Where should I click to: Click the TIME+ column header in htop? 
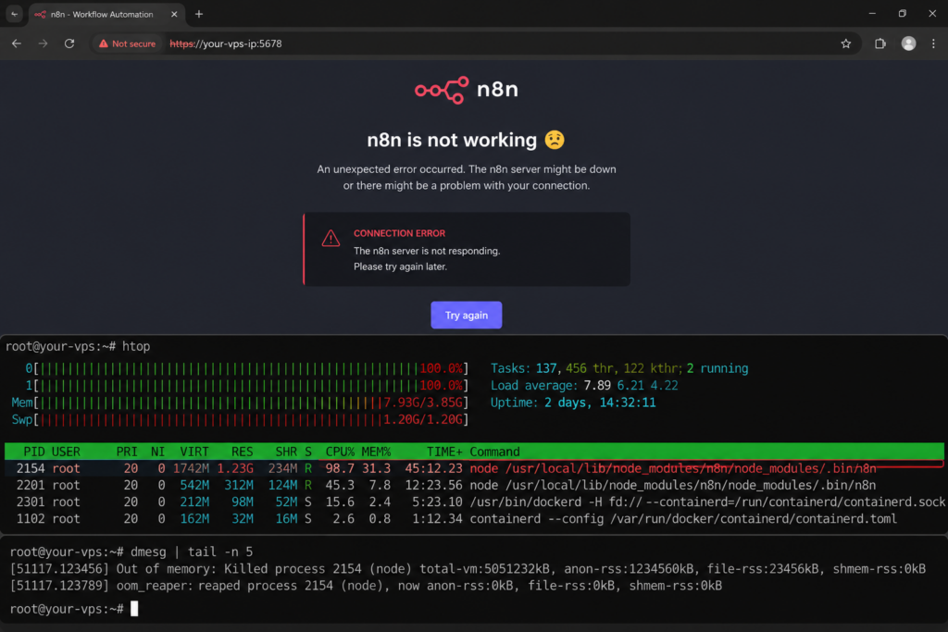click(444, 452)
